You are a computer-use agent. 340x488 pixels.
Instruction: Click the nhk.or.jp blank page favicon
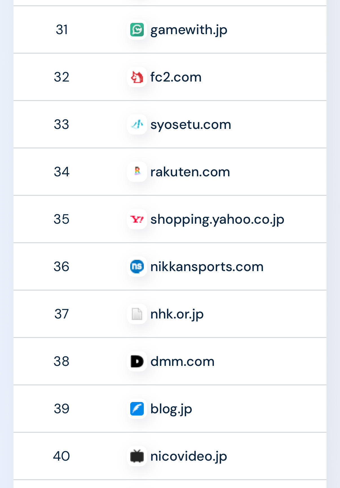(137, 314)
